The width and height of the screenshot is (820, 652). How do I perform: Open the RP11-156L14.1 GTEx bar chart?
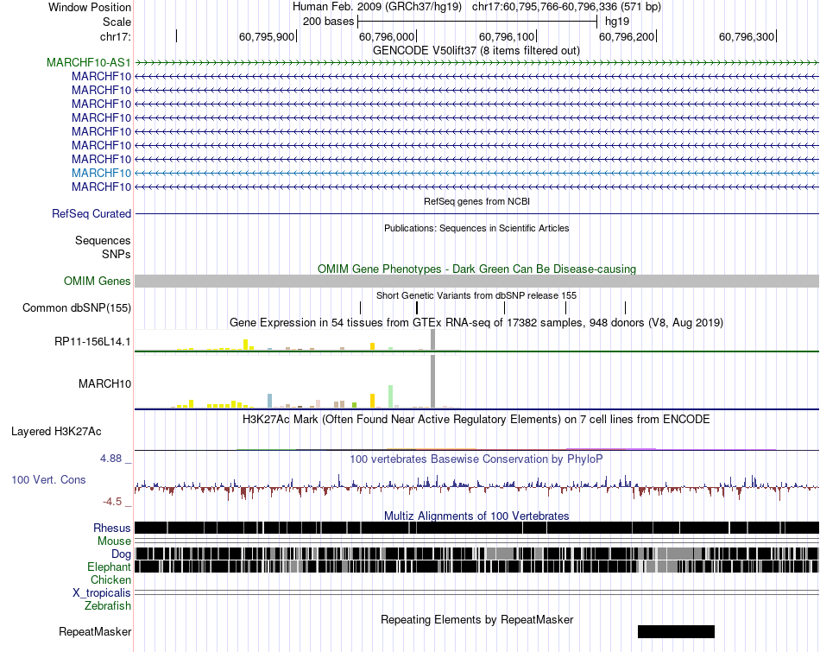tap(298, 340)
